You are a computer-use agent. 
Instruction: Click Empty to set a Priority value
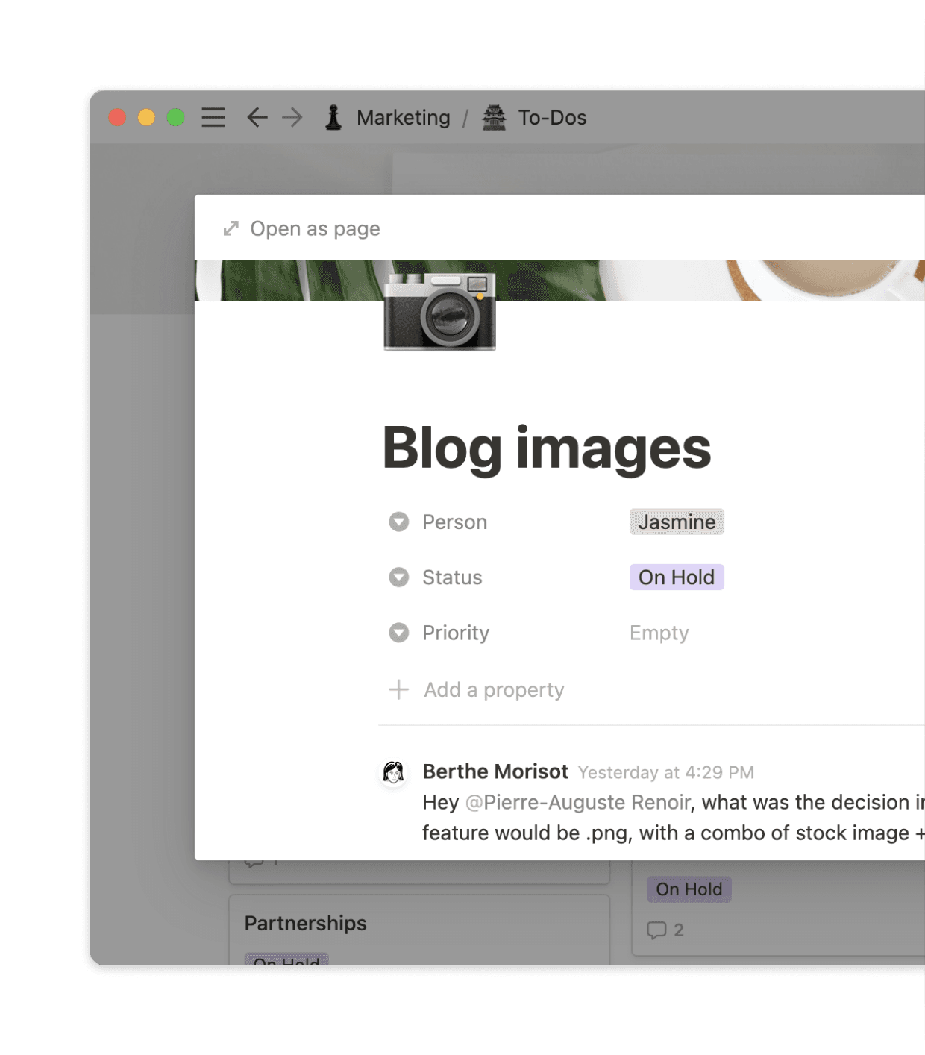pyautogui.click(x=659, y=632)
